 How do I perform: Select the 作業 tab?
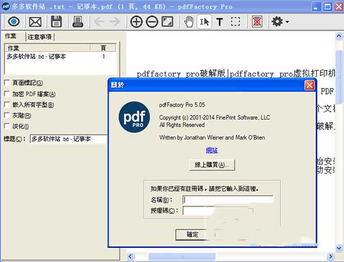[x=11, y=36]
